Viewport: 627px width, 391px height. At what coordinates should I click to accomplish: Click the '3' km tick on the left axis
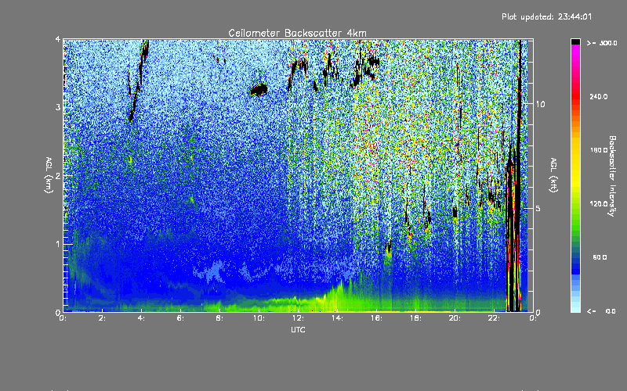click(57, 107)
